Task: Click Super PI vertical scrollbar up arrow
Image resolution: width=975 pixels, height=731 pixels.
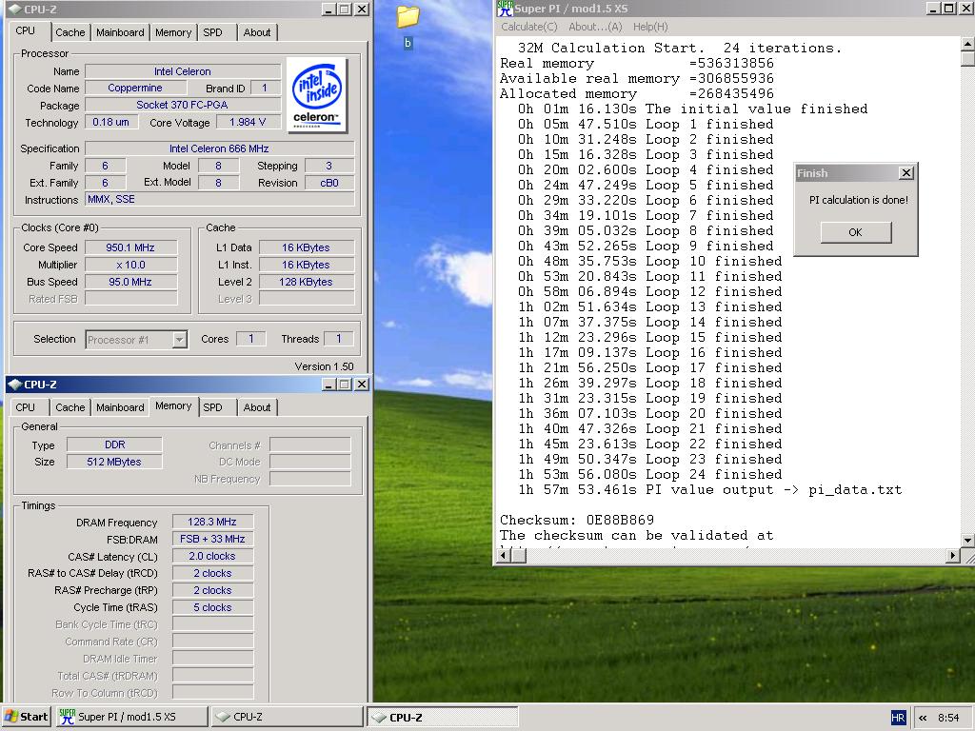Action: [x=967, y=44]
